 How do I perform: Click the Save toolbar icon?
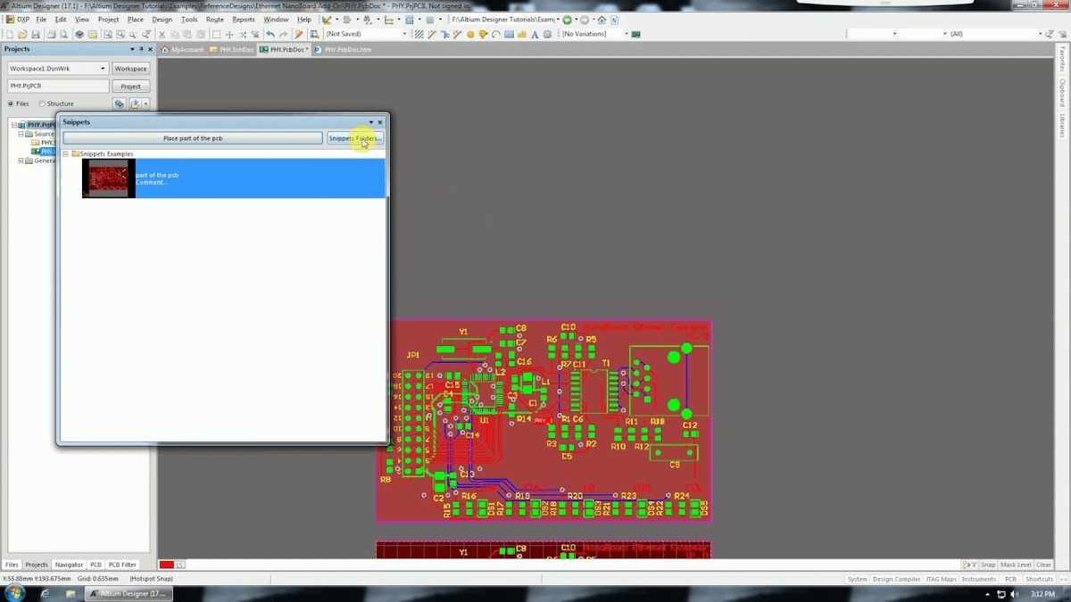coord(34,33)
